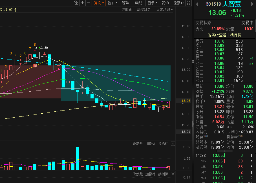Viewport: 256px width, 183px height.
Task: Click the 换手 value 0.66%
Action: 219,102
